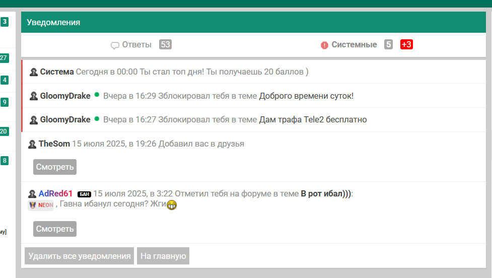Open GloomyDrake profile in 16:29 notification
The image size is (492, 278).
point(65,96)
